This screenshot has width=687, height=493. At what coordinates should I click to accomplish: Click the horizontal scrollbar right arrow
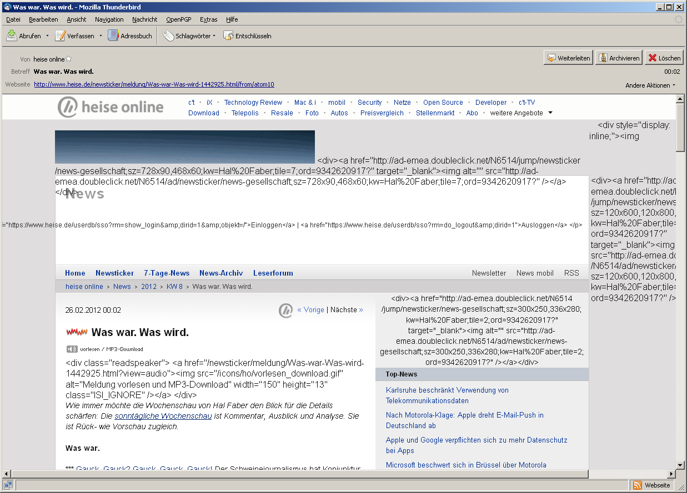point(671,474)
